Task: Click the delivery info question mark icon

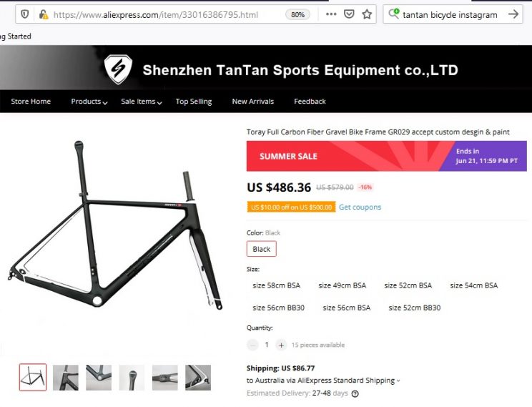Action: (355, 393)
